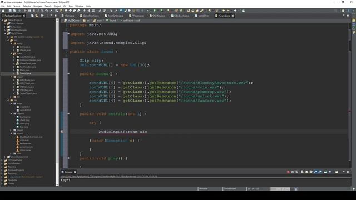Open the File menu
The height and width of the screenshot is (200, 356).
3,6
